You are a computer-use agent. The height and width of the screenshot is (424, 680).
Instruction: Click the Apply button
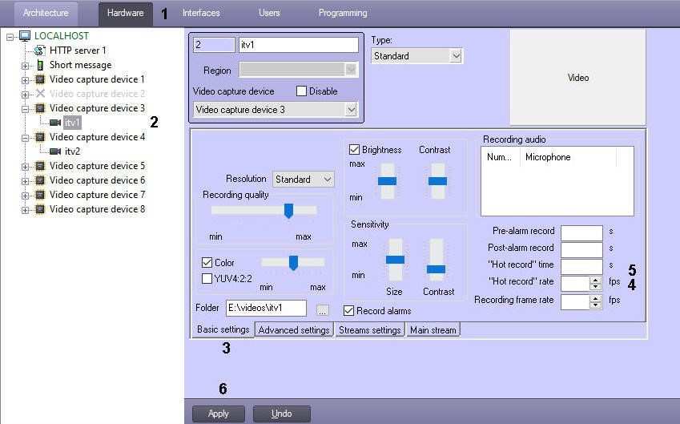coord(218,414)
